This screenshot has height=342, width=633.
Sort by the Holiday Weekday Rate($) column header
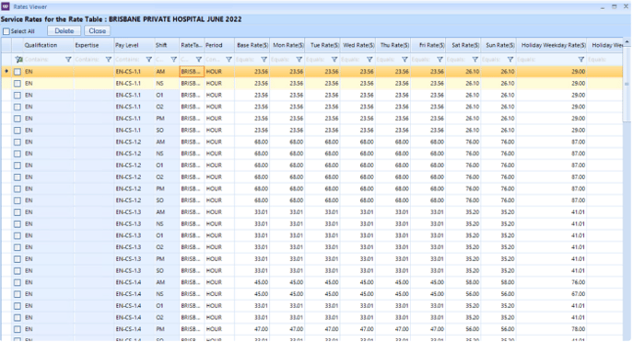click(551, 45)
